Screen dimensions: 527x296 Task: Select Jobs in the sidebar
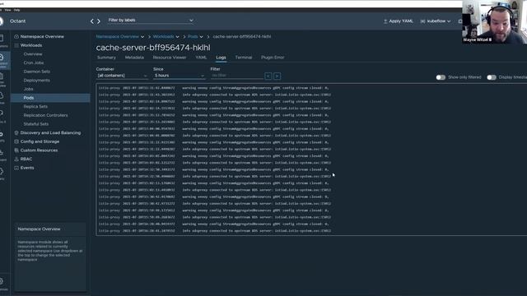[x=28, y=89]
